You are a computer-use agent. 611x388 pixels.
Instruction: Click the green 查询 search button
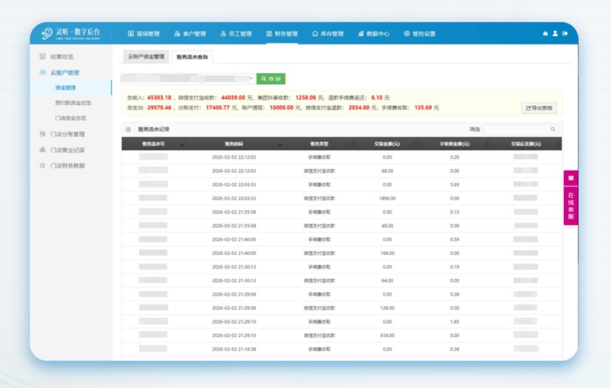coord(271,79)
